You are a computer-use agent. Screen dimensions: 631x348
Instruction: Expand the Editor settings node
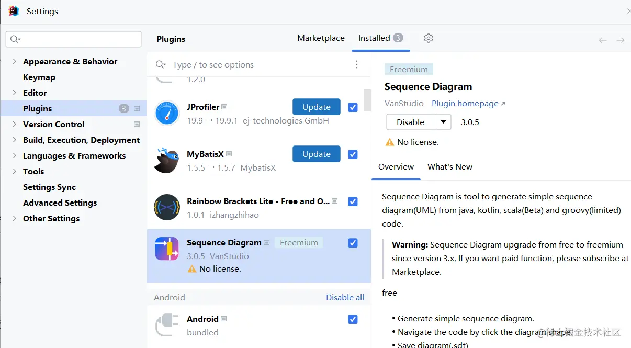14,93
